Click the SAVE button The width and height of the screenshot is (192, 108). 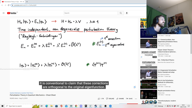(x=129, y=99)
